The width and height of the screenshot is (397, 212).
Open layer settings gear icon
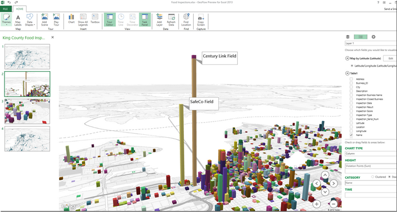pos(374,37)
